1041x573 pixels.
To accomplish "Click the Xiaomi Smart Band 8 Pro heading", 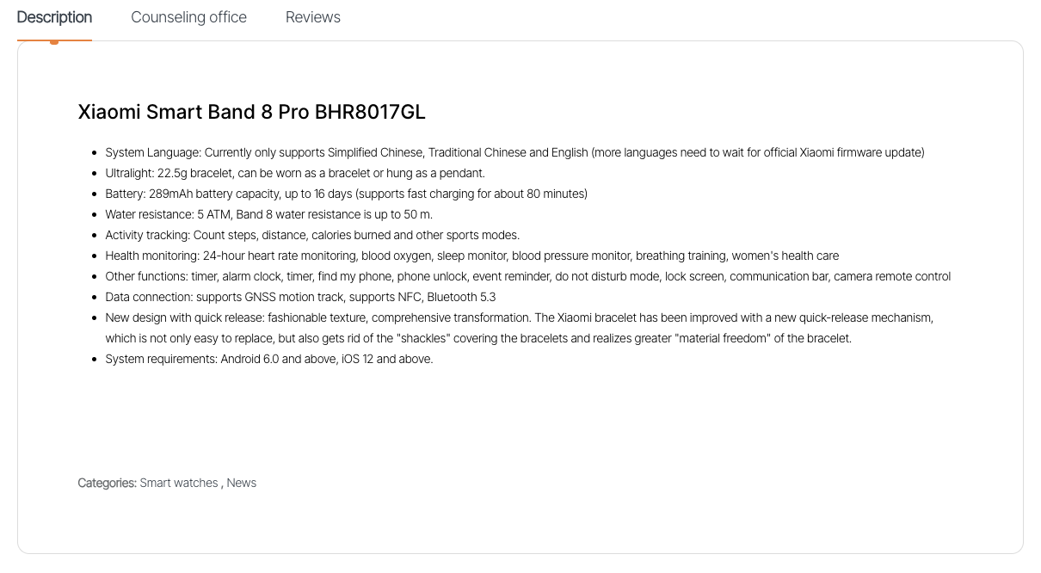I will point(251,112).
